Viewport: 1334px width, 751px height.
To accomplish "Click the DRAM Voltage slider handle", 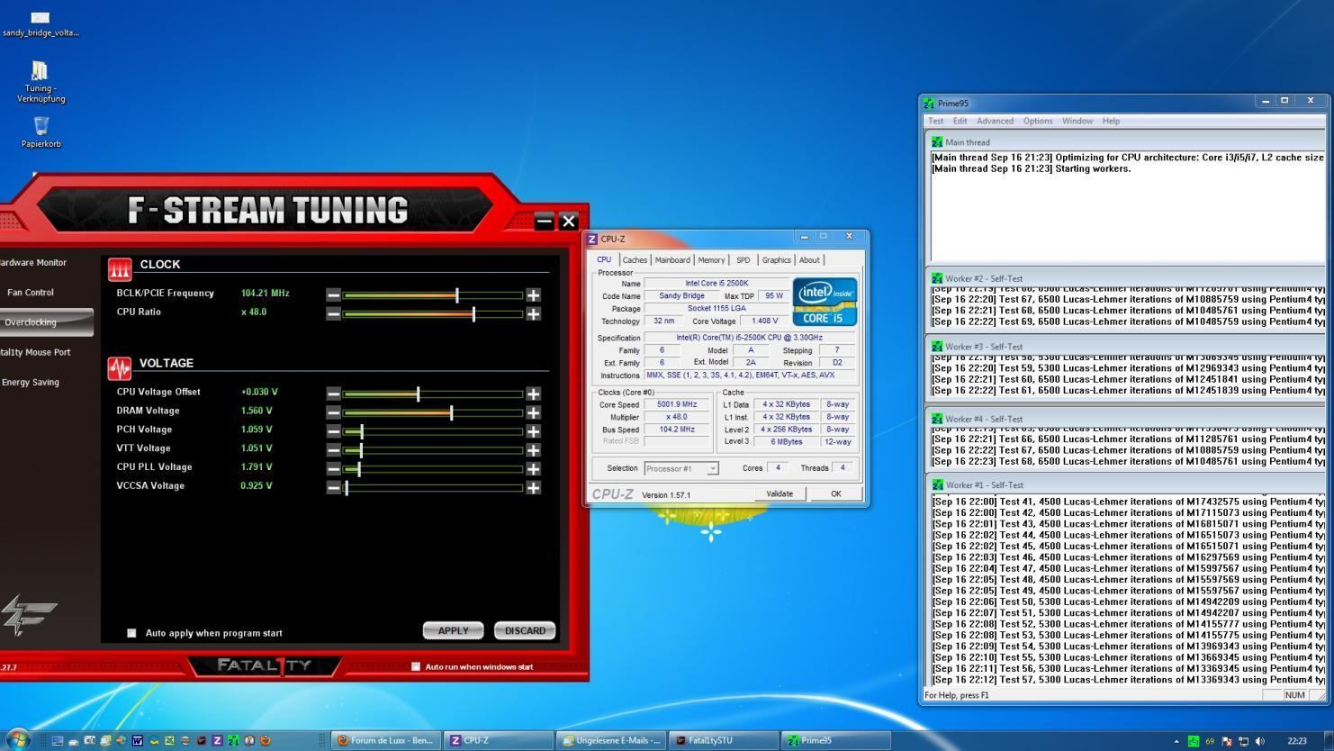I will click(x=451, y=412).
